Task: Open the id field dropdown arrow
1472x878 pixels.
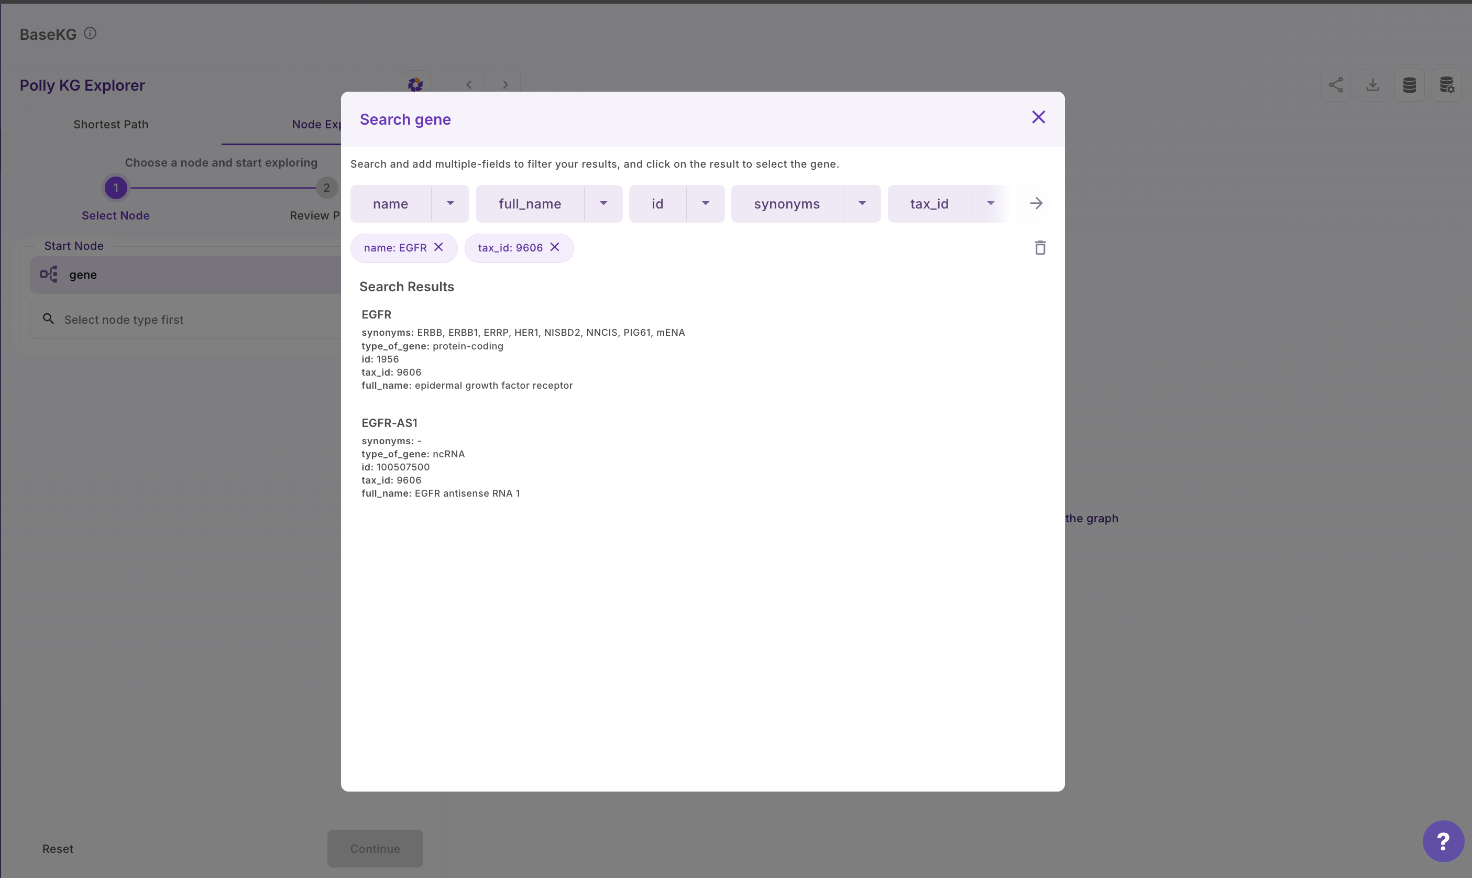Action: (706, 203)
